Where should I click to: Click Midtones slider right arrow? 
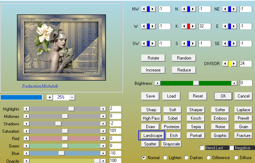pos(103,116)
